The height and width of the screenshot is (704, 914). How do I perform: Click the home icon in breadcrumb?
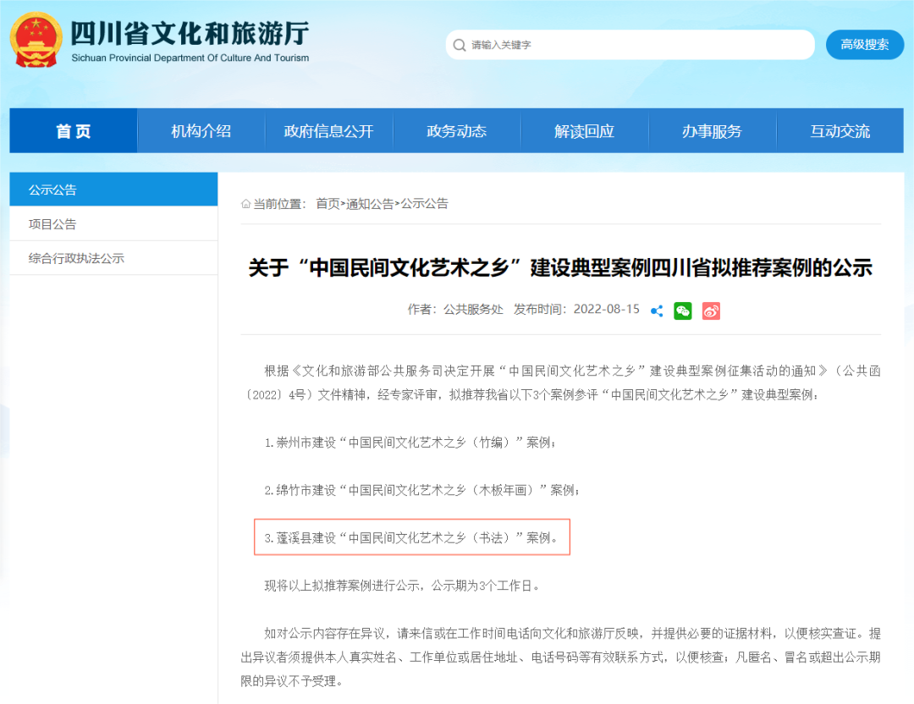pyautogui.click(x=246, y=204)
